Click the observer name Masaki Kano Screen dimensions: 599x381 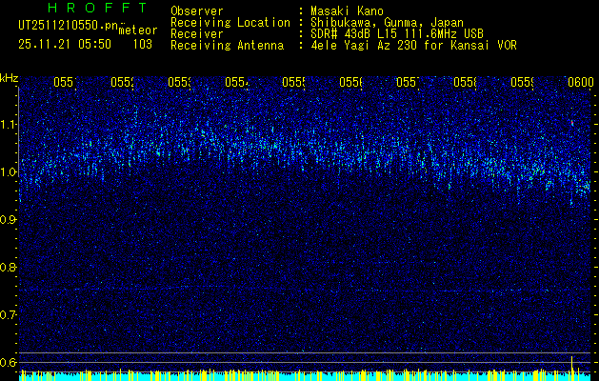click(347, 11)
